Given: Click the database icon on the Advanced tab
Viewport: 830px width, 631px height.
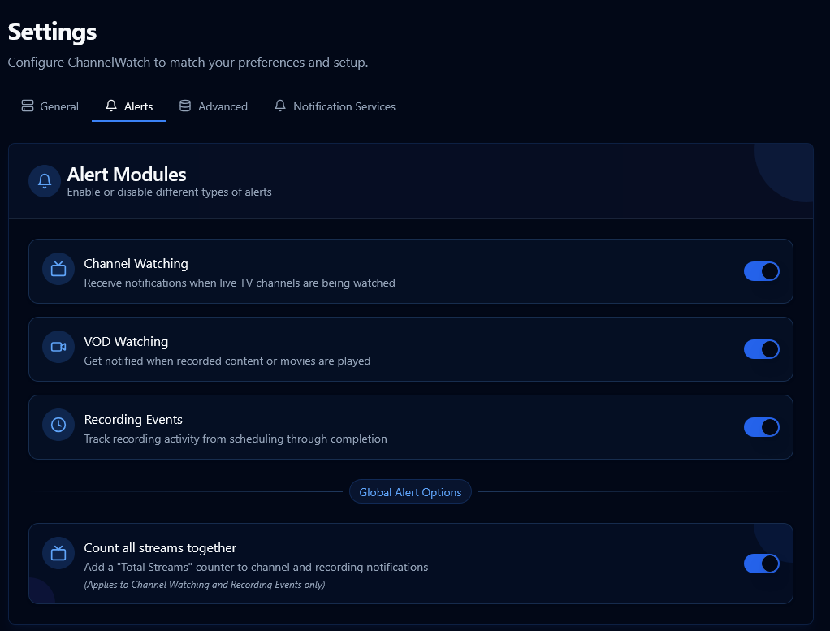Looking at the screenshot, I should pos(185,106).
